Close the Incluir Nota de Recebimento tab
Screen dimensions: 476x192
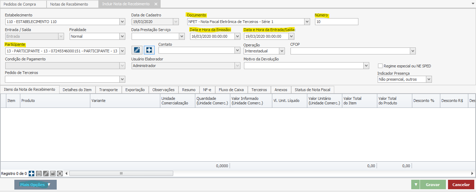(156, 4)
